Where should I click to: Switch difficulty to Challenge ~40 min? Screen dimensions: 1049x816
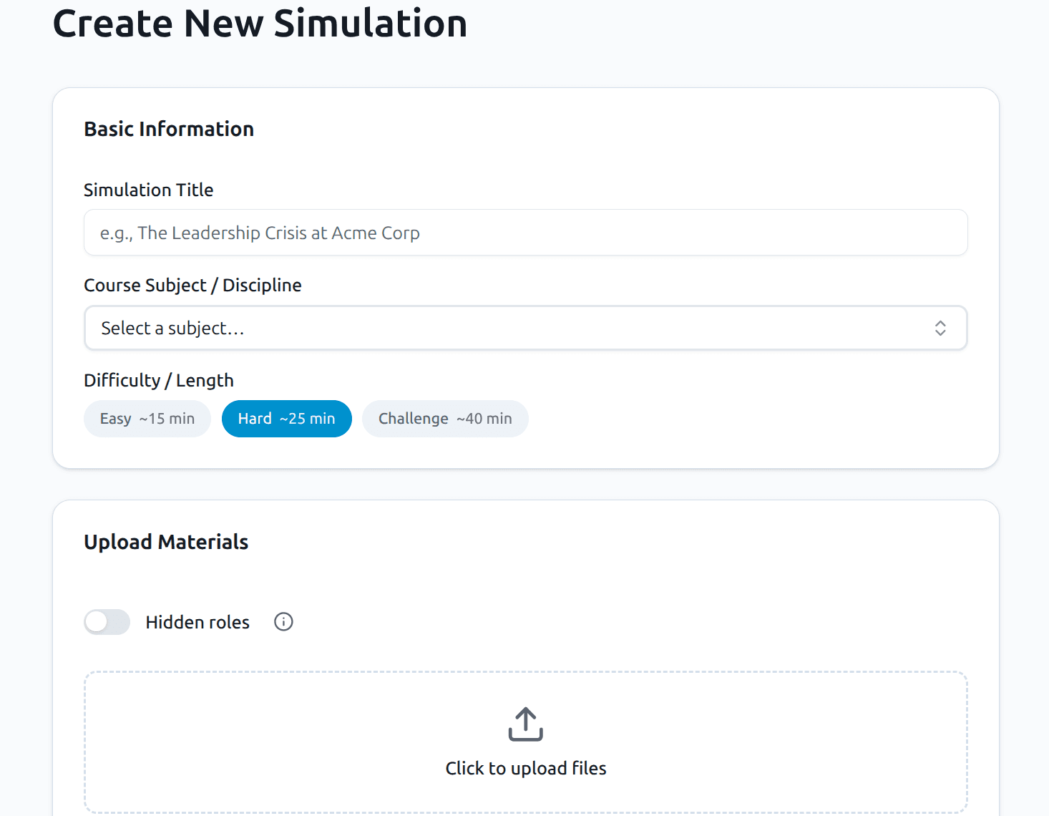pos(445,419)
